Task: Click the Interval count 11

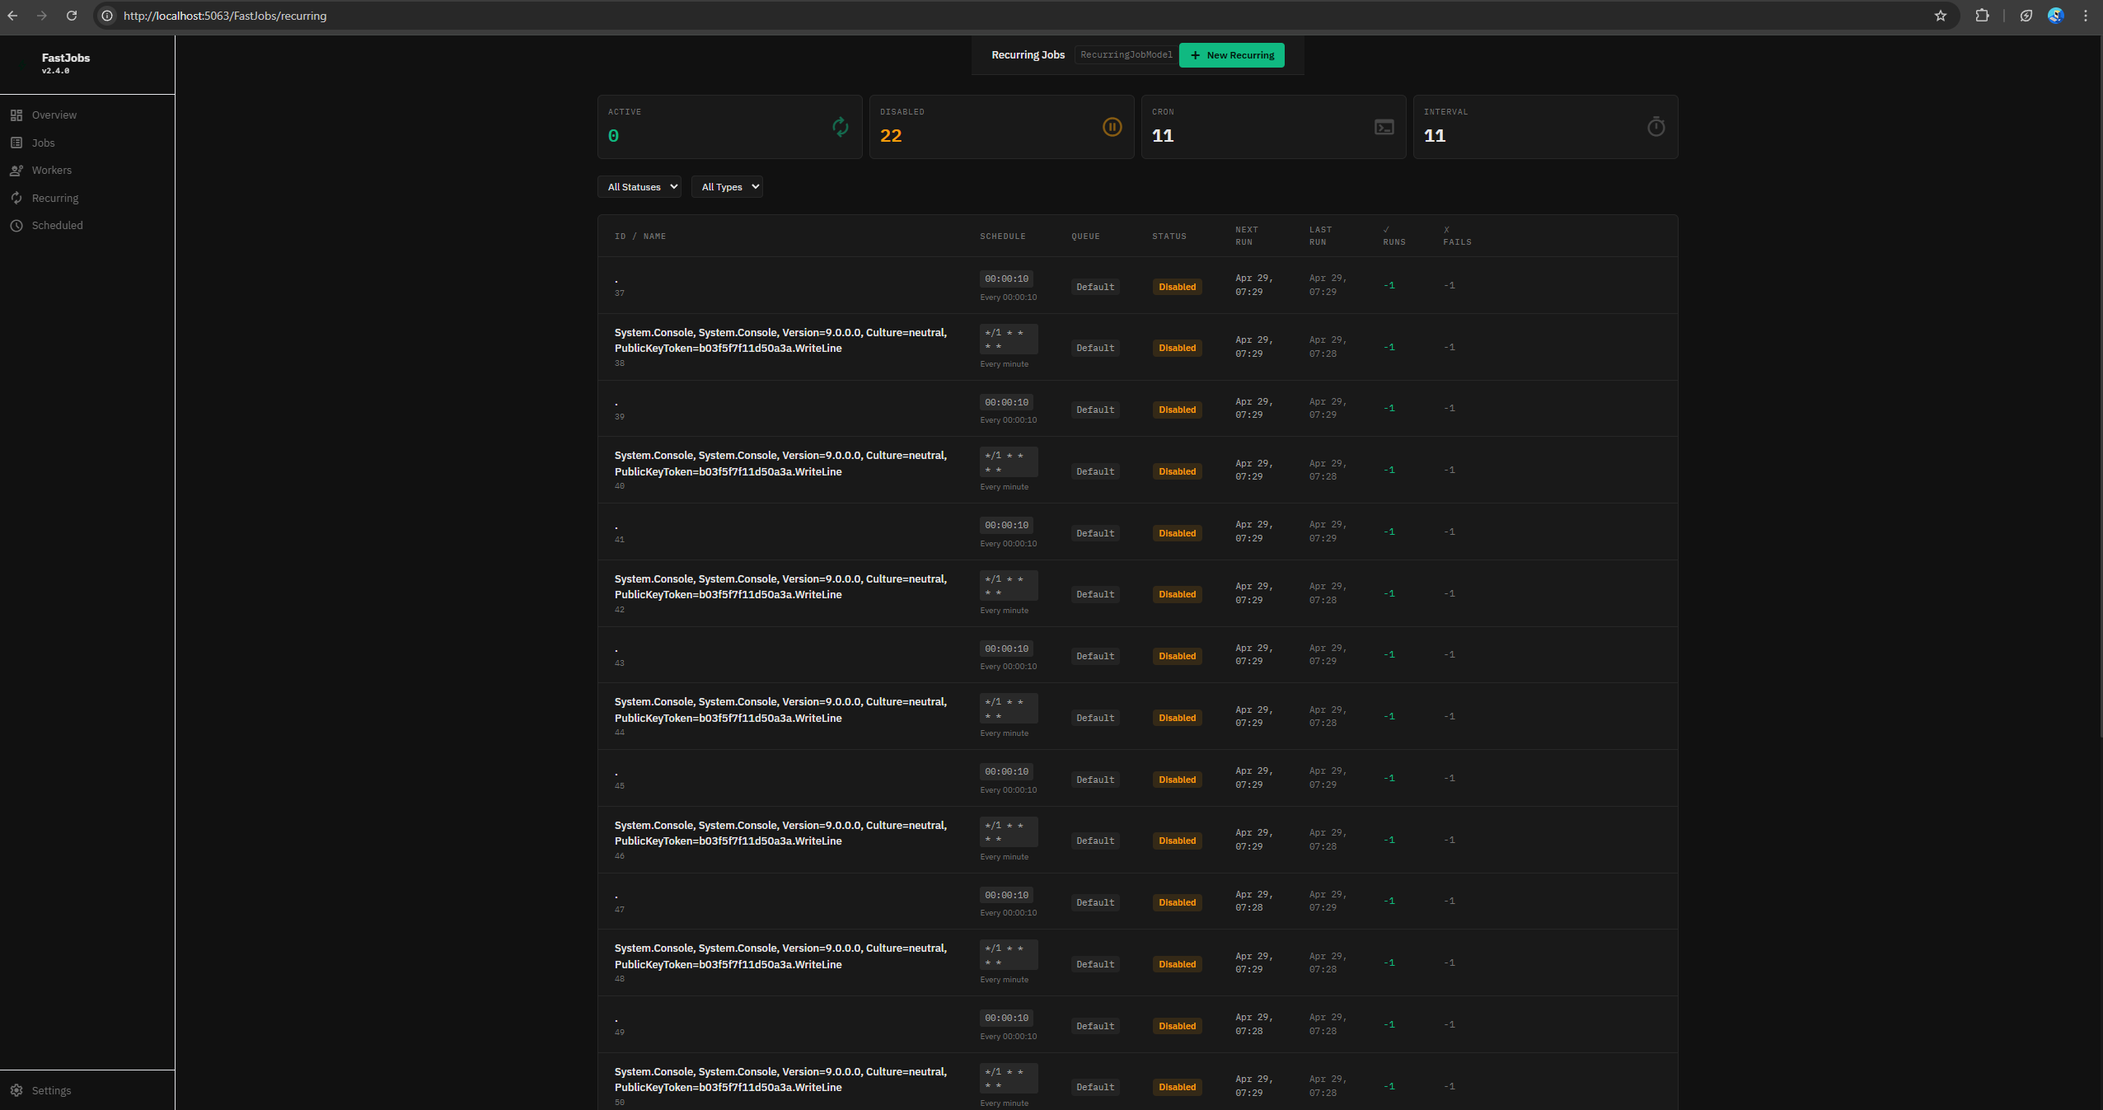Action: click(1435, 136)
